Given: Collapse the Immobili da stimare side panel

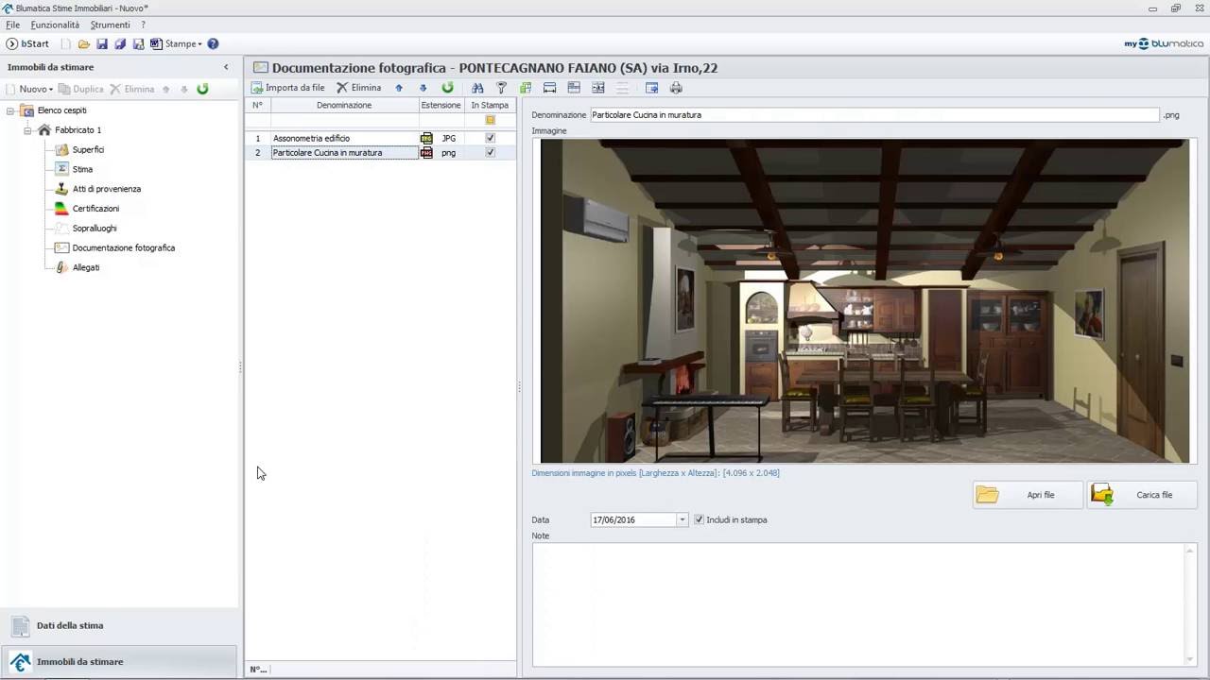Looking at the screenshot, I should click(x=226, y=67).
